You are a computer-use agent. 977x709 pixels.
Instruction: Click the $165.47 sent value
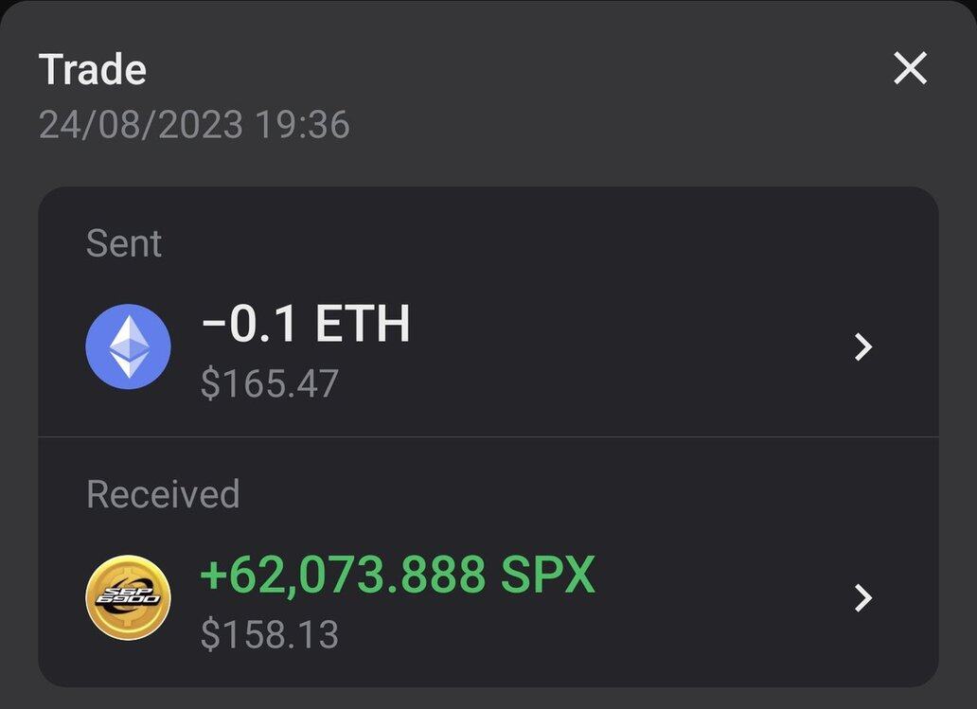click(x=270, y=383)
